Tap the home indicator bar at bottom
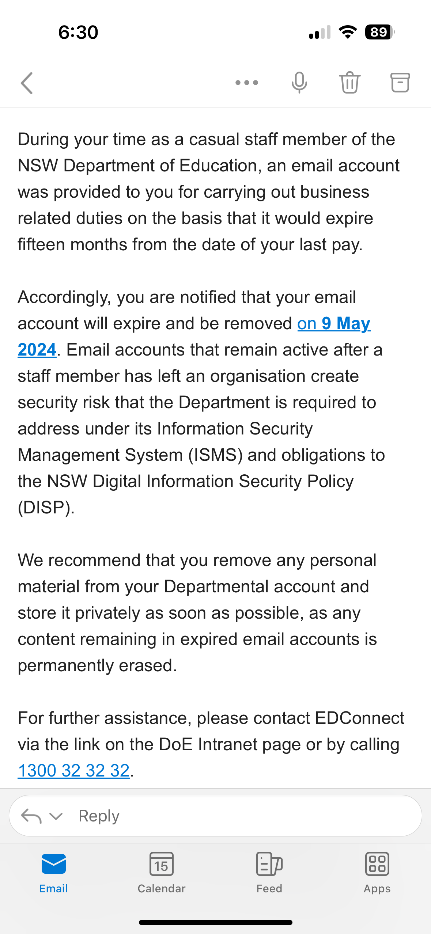The image size is (431, 934). tap(215, 922)
